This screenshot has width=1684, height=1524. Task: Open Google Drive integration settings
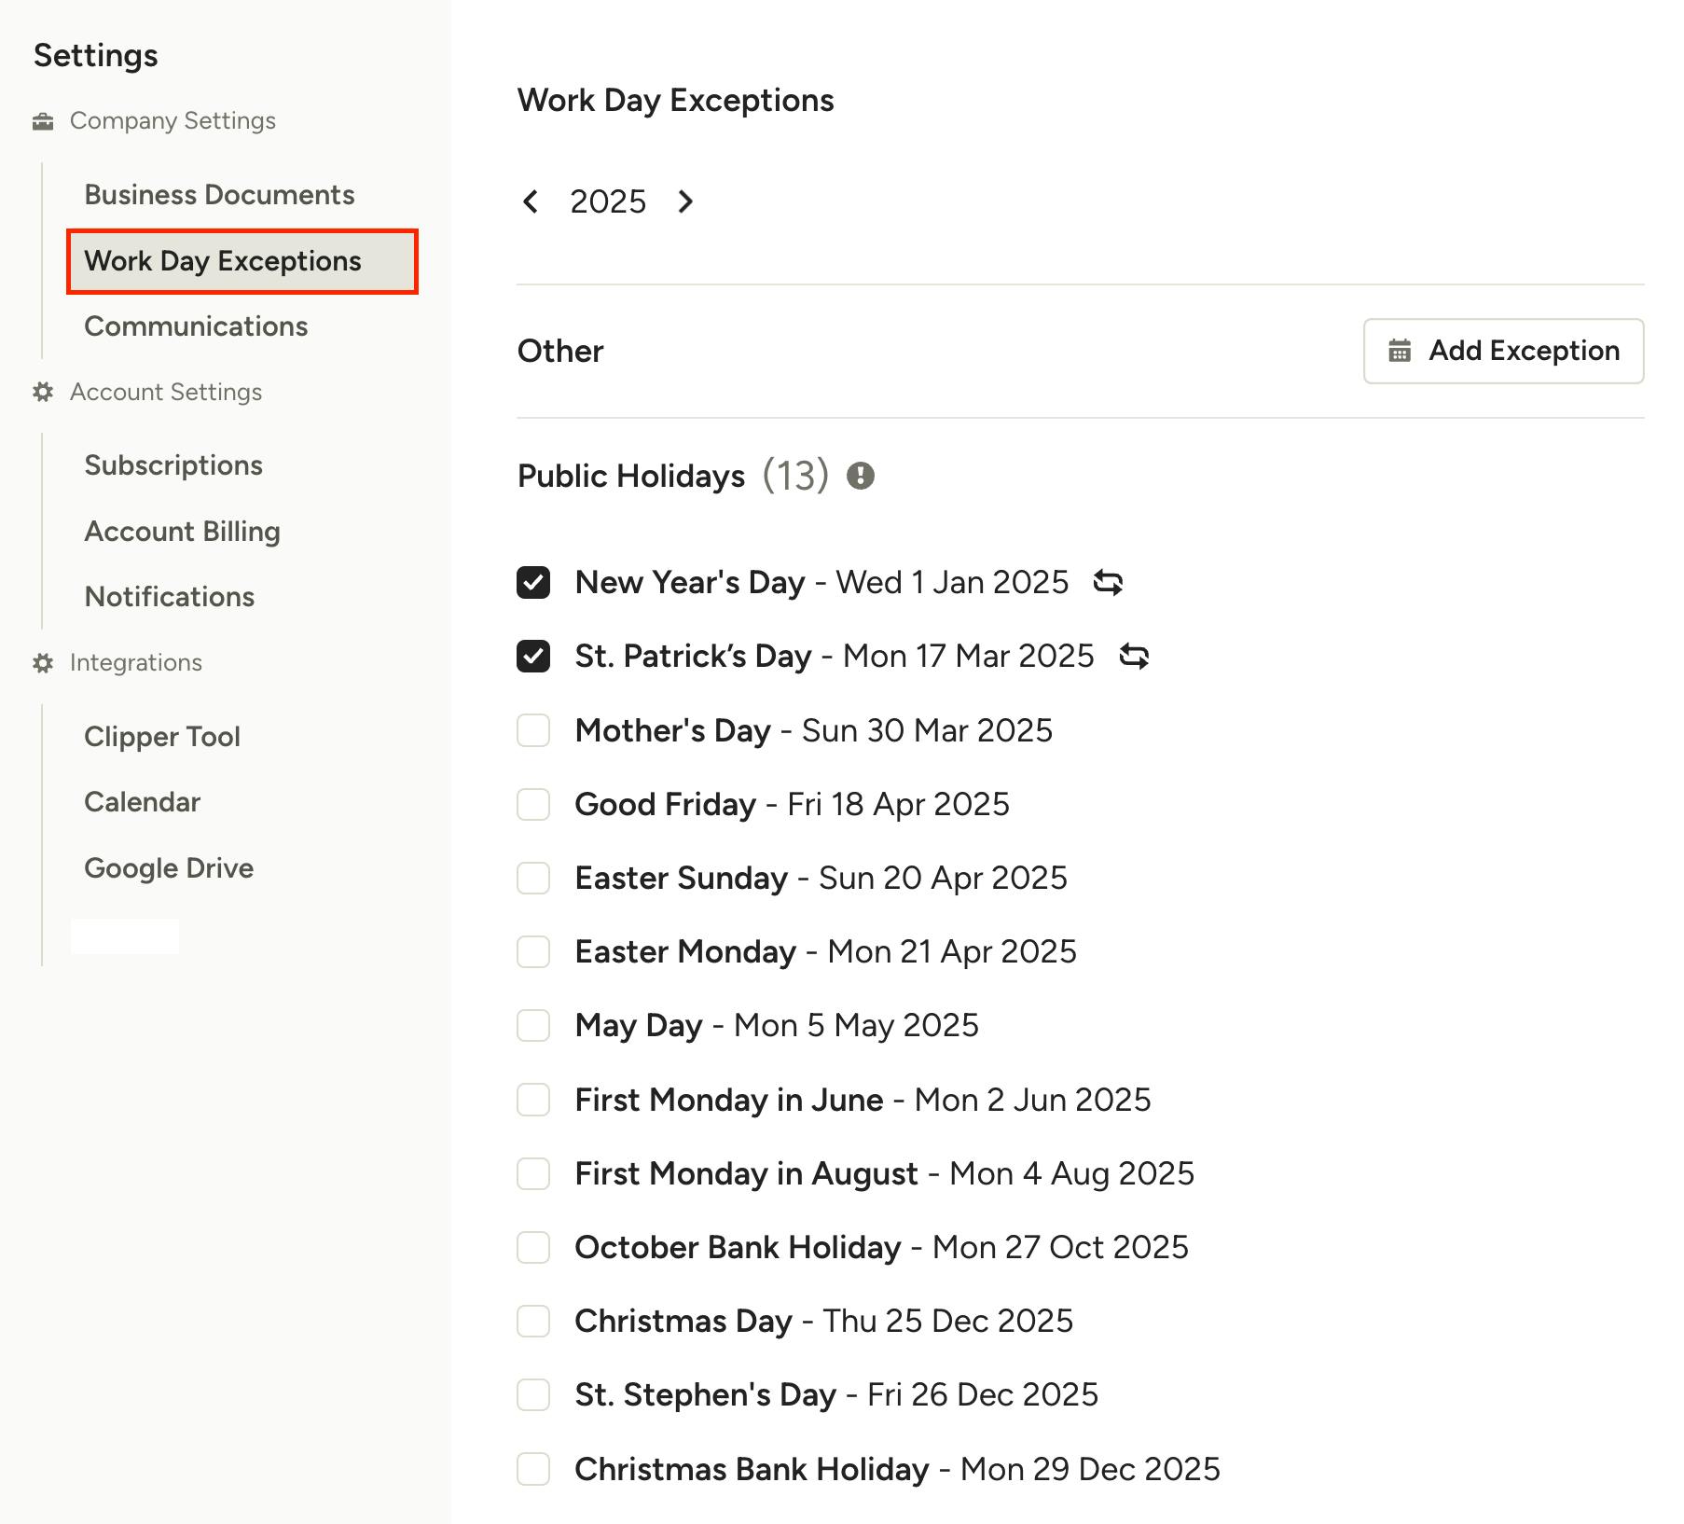[169, 868]
